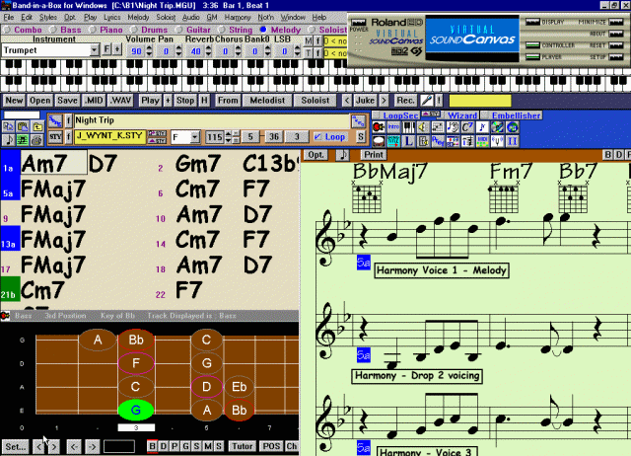Adjust the Pan value spinner arrows
The image size is (631, 456).
[x=179, y=50]
